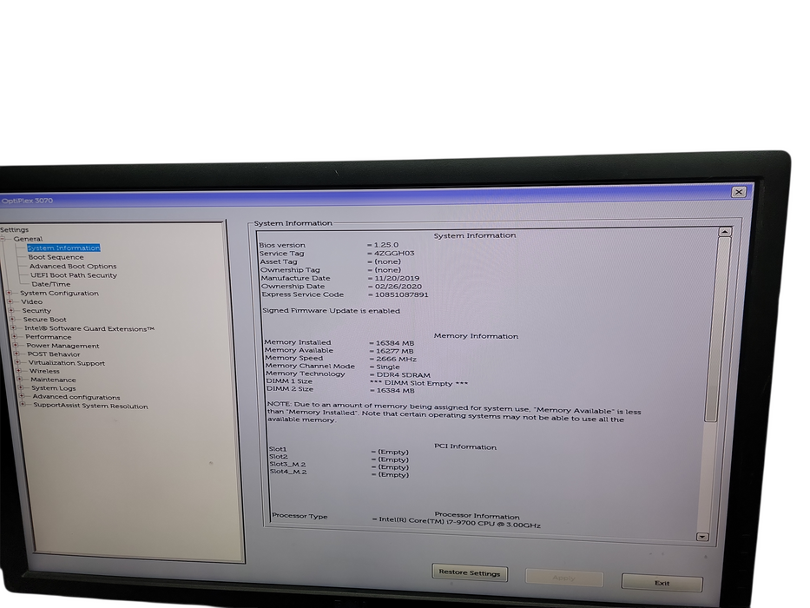Close the BIOS setup window

click(x=739, y=192)
